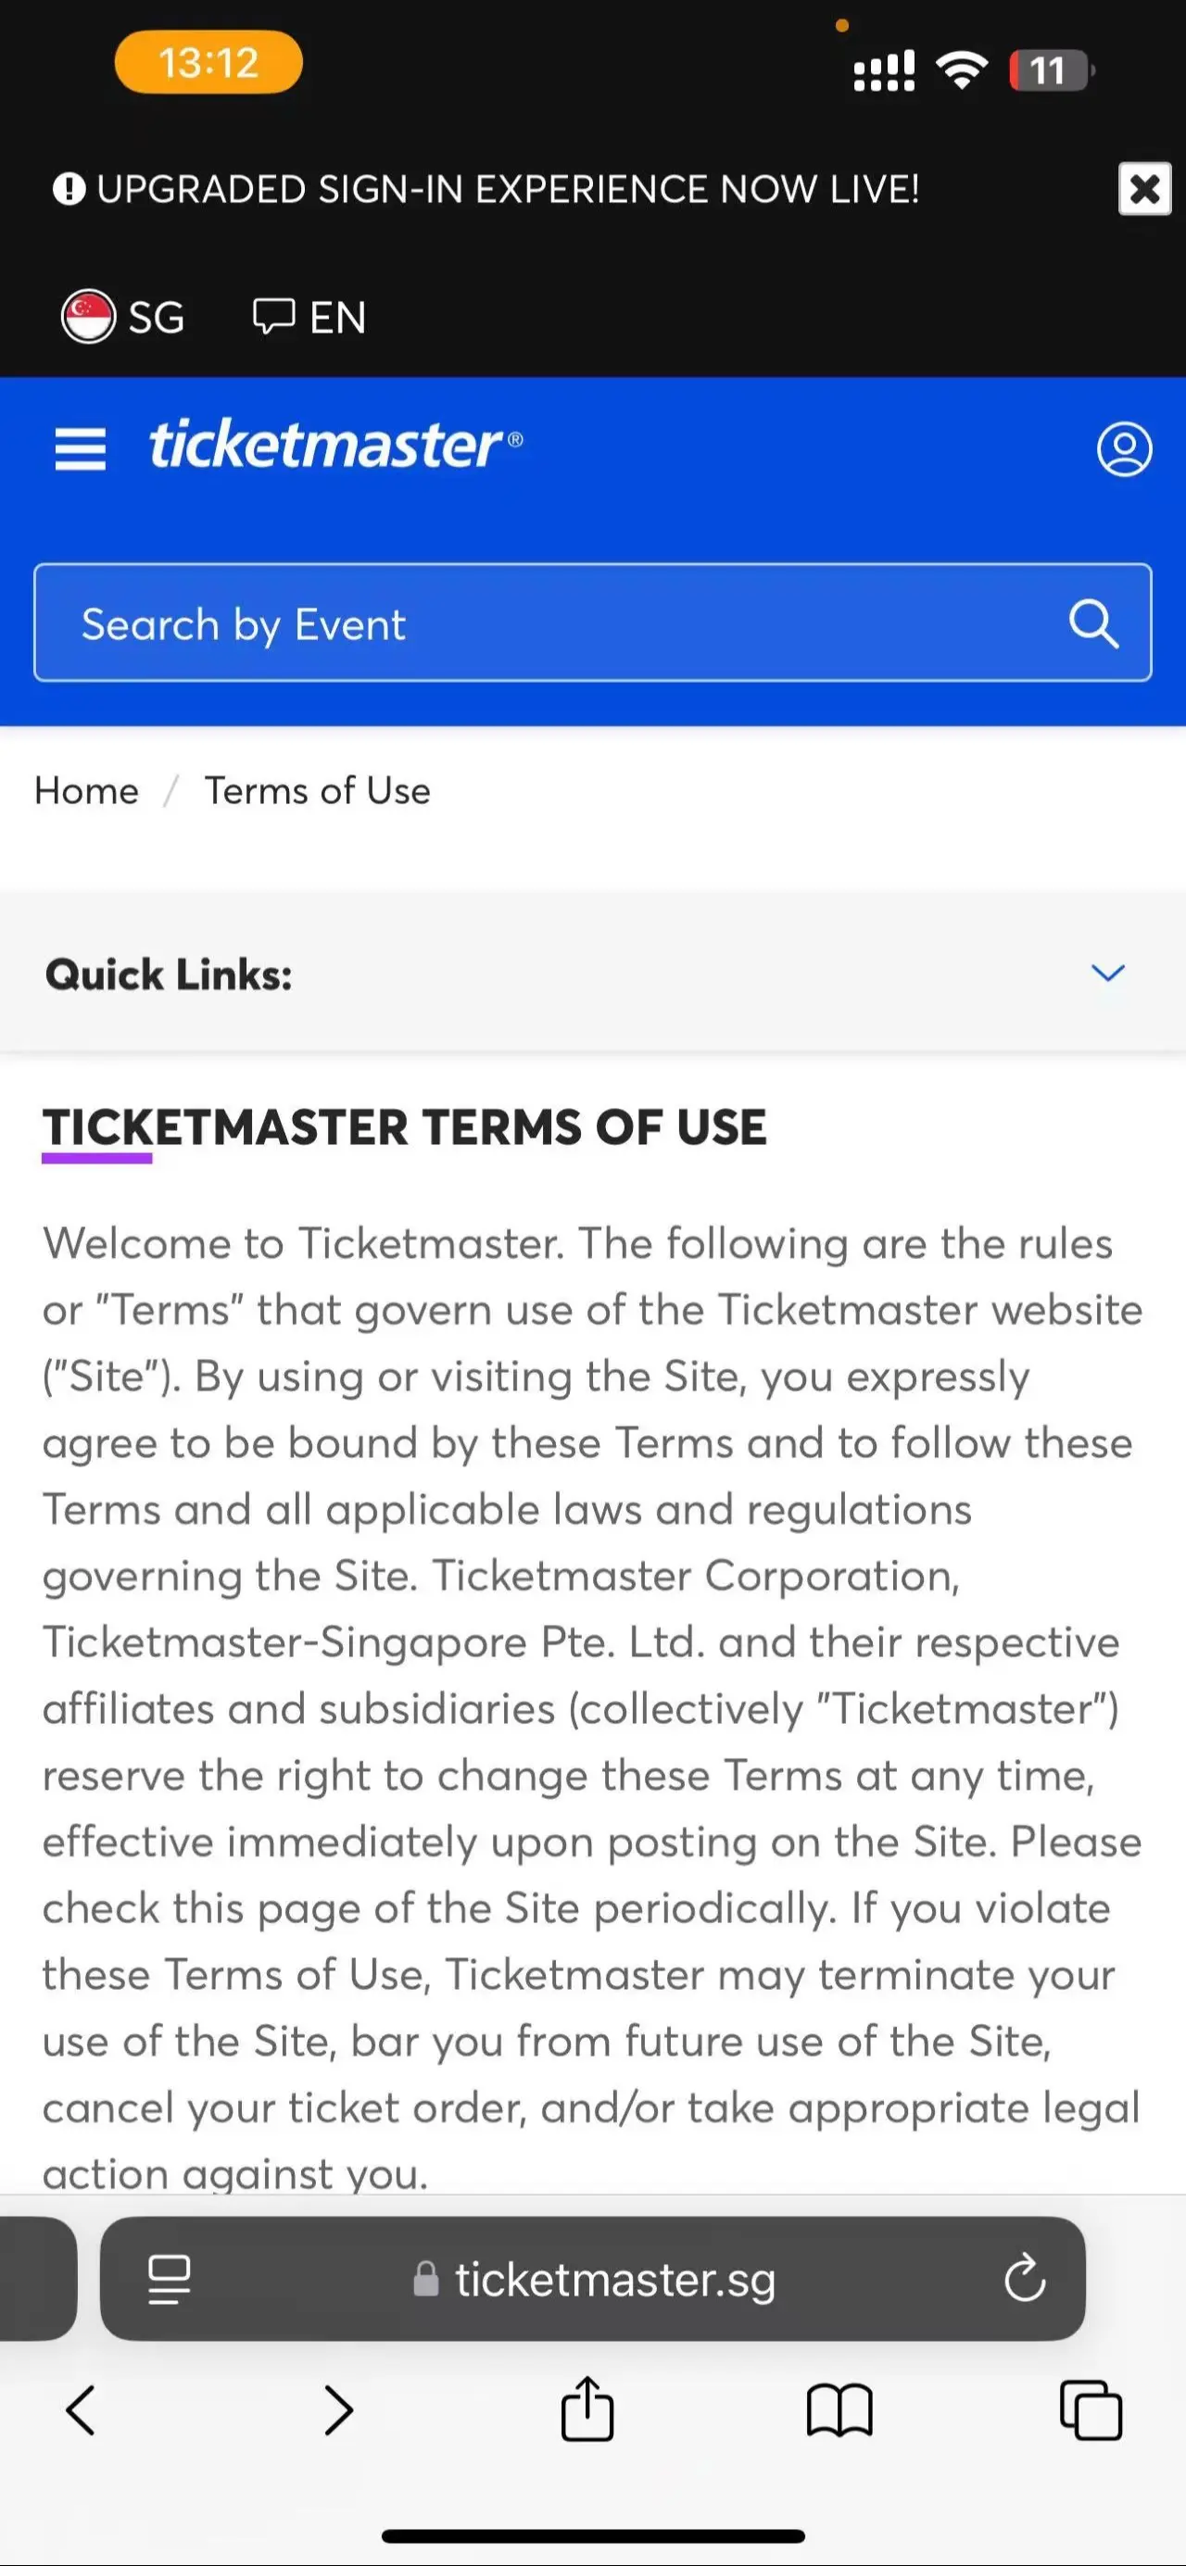
Task: Tap the search magnifier icon
Action: pyautogui.click(x=1093, y=624)
